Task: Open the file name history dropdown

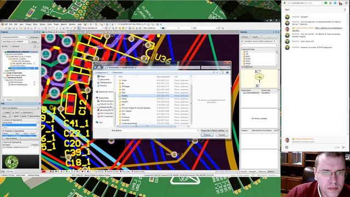Action: [x=197, y=130]
